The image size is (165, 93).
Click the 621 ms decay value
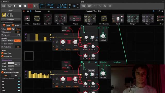point(92,71)
